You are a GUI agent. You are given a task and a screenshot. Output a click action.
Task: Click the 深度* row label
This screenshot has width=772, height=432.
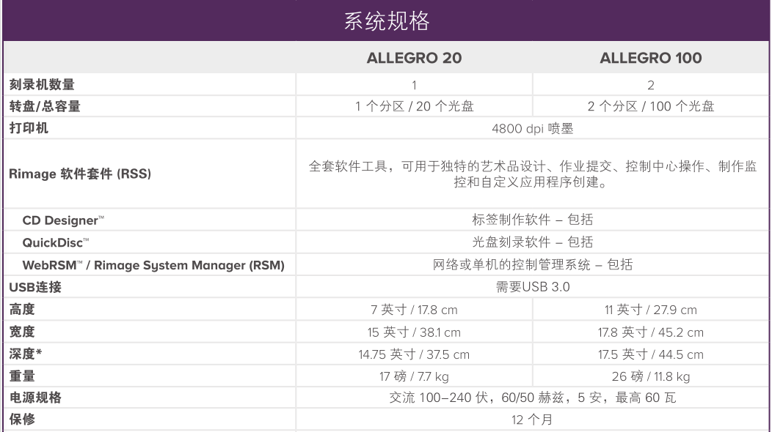tap(26, 354)
